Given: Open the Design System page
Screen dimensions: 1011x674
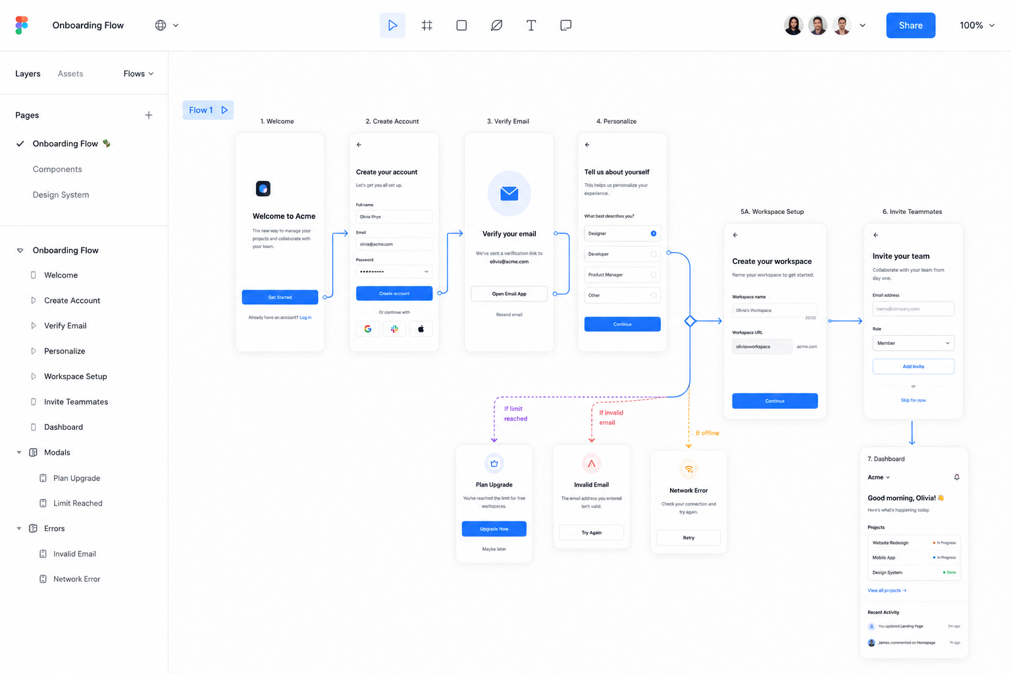Looking at the screenshot, I should tap(61, 195).
